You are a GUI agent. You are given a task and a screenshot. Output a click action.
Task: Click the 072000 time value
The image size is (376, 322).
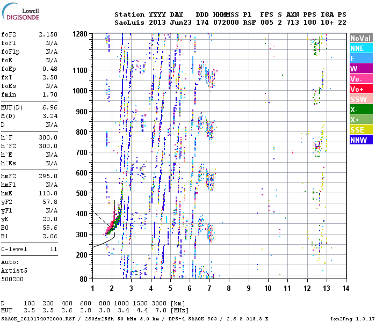[226, 23]
